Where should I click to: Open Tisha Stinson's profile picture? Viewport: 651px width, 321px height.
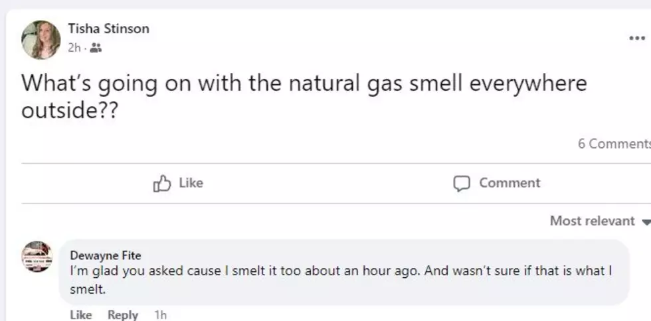pyautogui.click(x=41, y=39)
